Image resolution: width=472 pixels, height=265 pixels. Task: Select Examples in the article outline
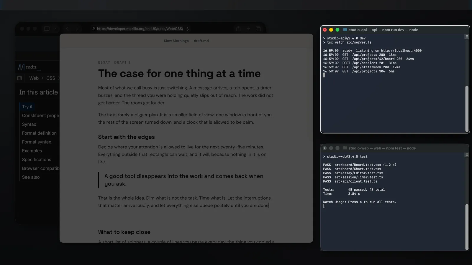point(32,151)
